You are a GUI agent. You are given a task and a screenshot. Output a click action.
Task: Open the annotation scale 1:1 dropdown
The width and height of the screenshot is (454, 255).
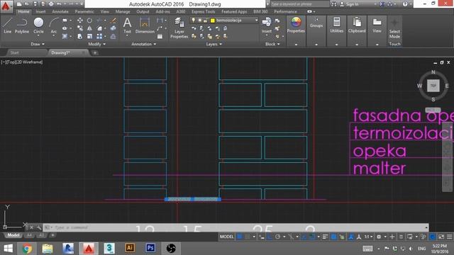(368, 237)
